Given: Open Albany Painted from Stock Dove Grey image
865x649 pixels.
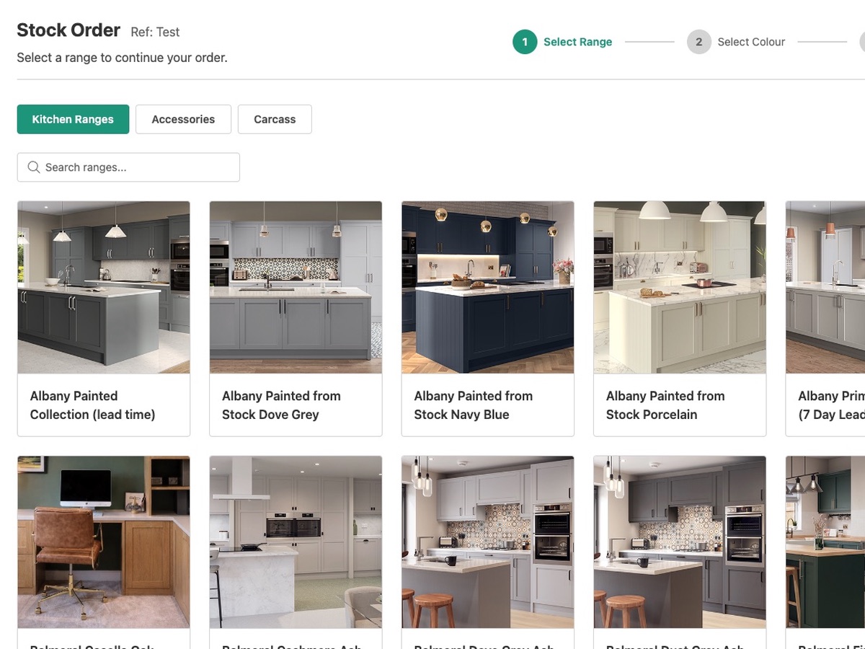Looking at the screenshot, I should click(x=296, y=287).
